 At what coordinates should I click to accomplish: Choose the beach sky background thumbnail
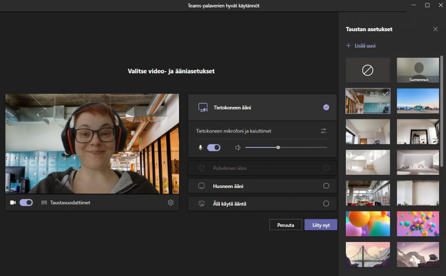point(418,101)
